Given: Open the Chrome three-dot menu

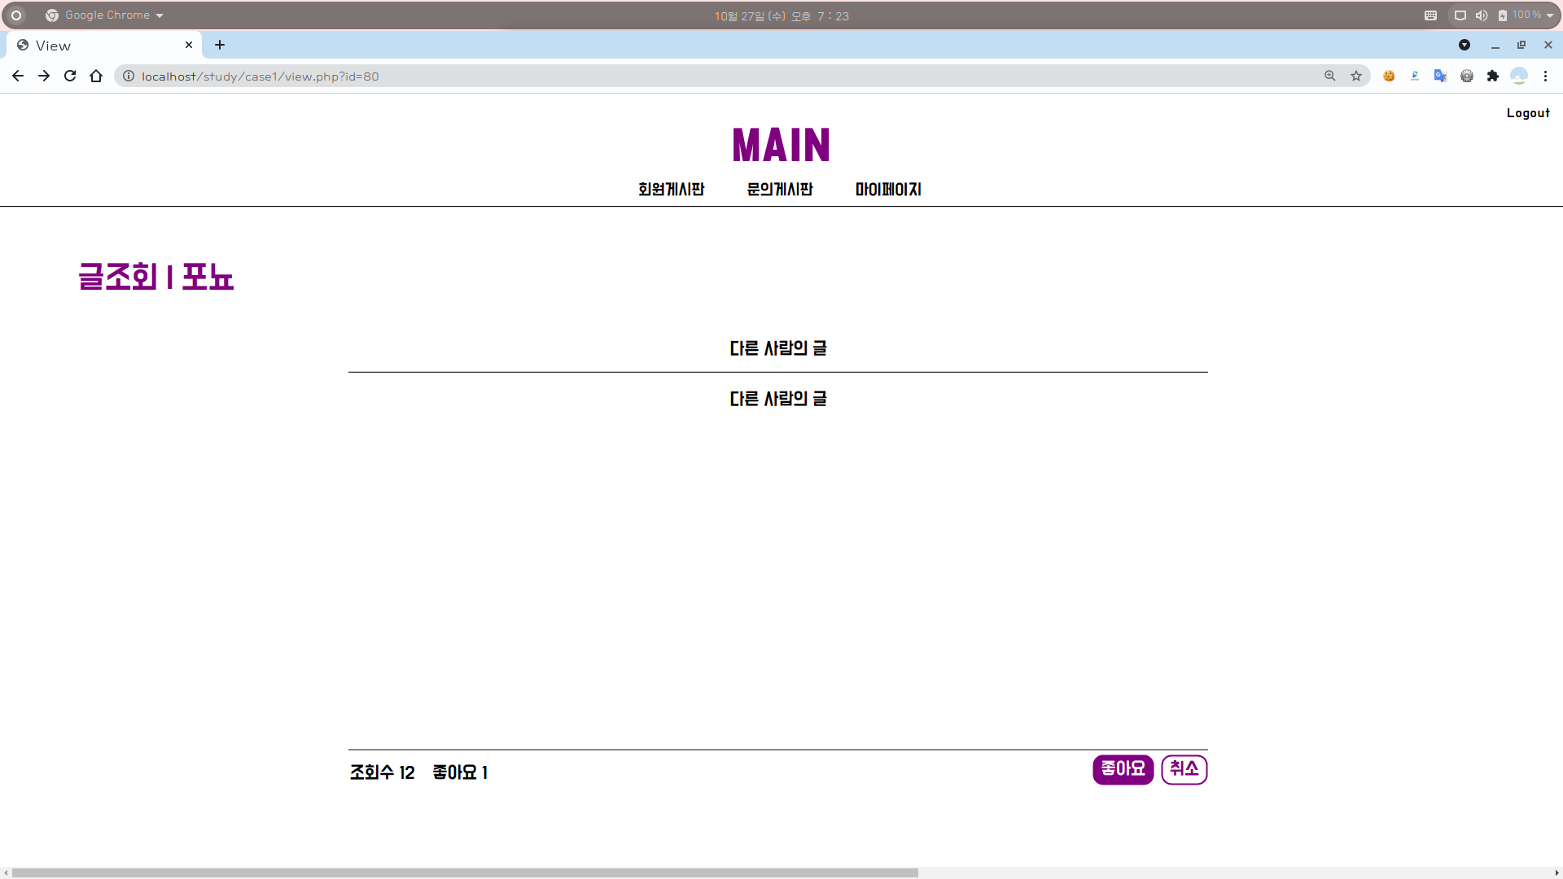Looking at the screenshot, I should [x=1545, y=76].
